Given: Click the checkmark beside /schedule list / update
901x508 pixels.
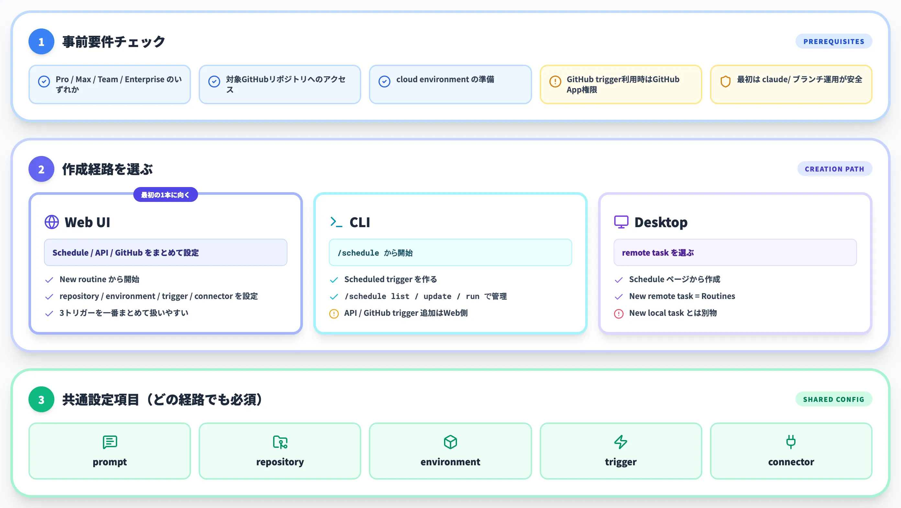Looking at the screenshot, I should click(x=334, y=296).
